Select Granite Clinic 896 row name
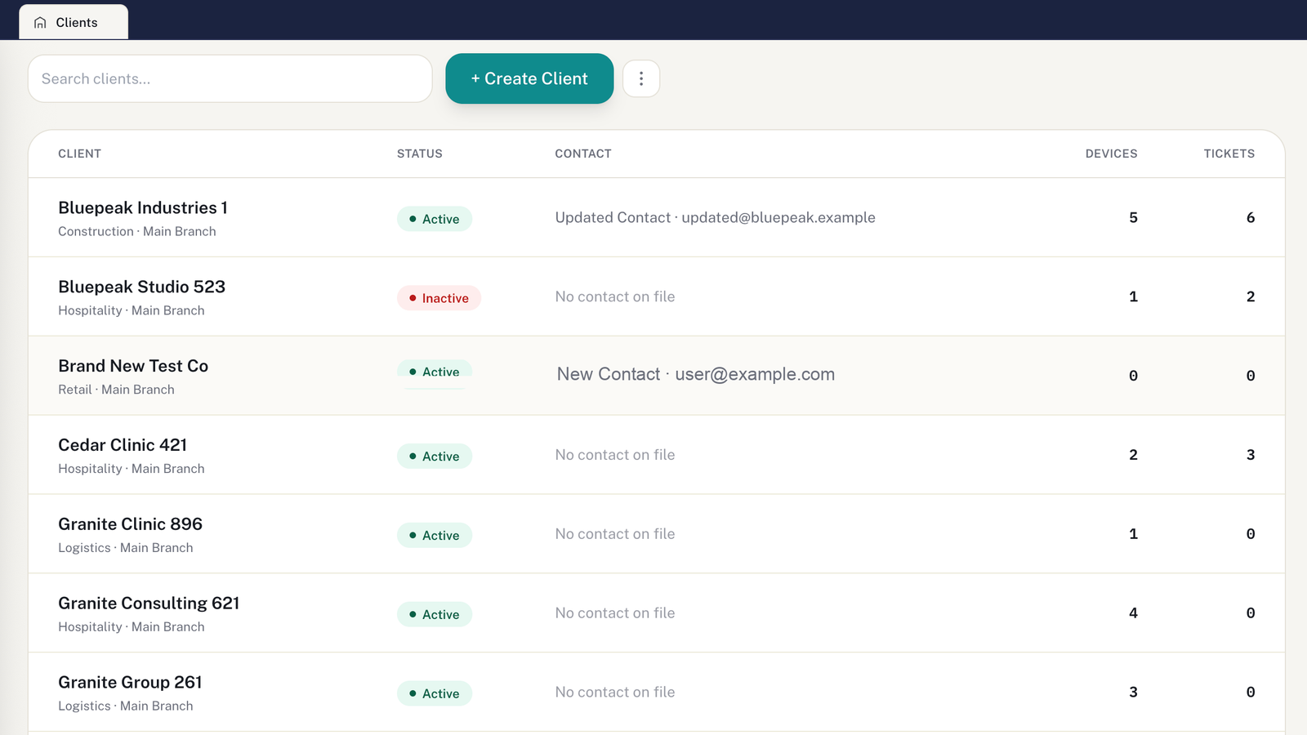Viewport: 1307px width, 735px height. (130, 524)
